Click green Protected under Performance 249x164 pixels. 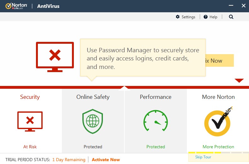click(156, 147)
